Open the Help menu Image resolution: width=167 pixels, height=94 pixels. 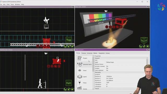[22, 4]
